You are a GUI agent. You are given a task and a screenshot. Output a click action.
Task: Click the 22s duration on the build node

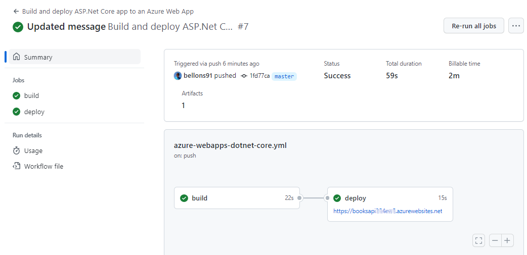[x=289, y=198]
